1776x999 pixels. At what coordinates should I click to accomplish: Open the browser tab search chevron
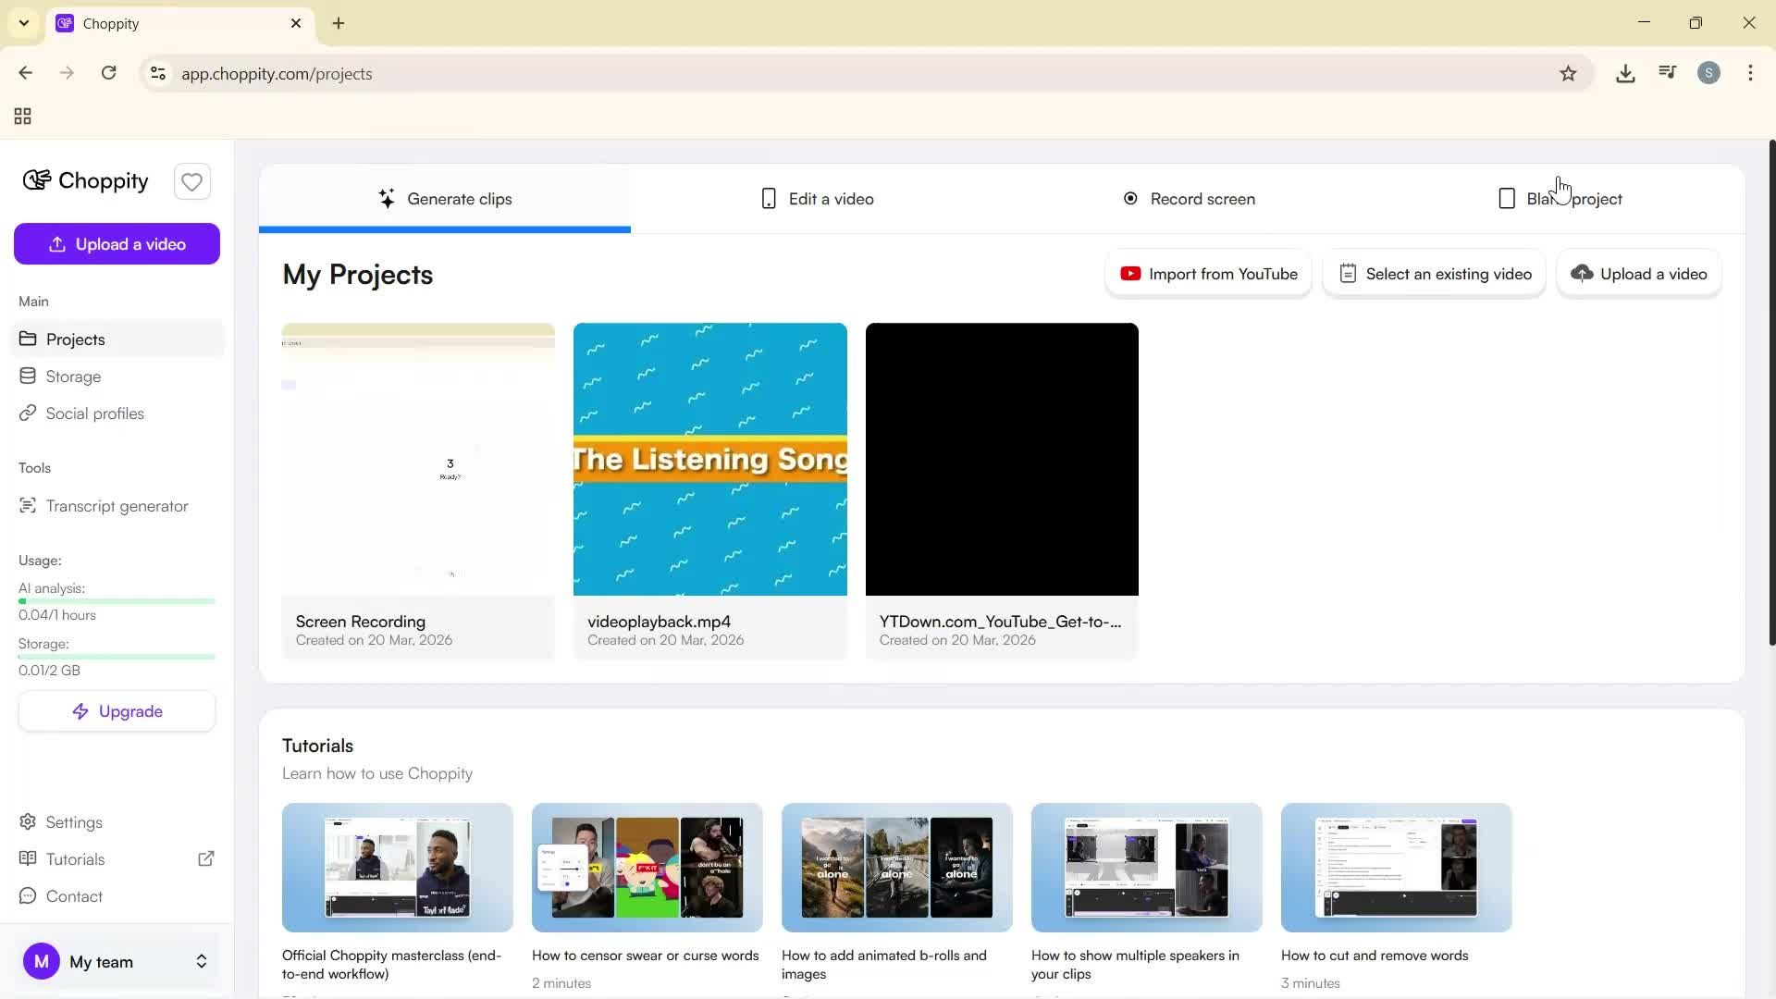[23, 23]
